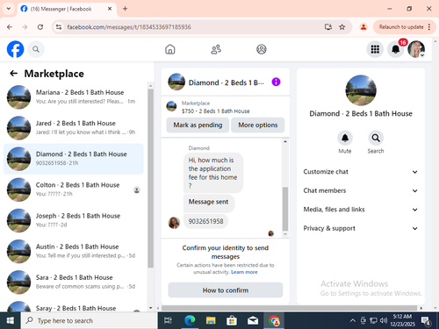The height and width of the screenshot is (329, 439).
Task: Open the Groups icon in top navigation
Action: [x=262, y=49]
